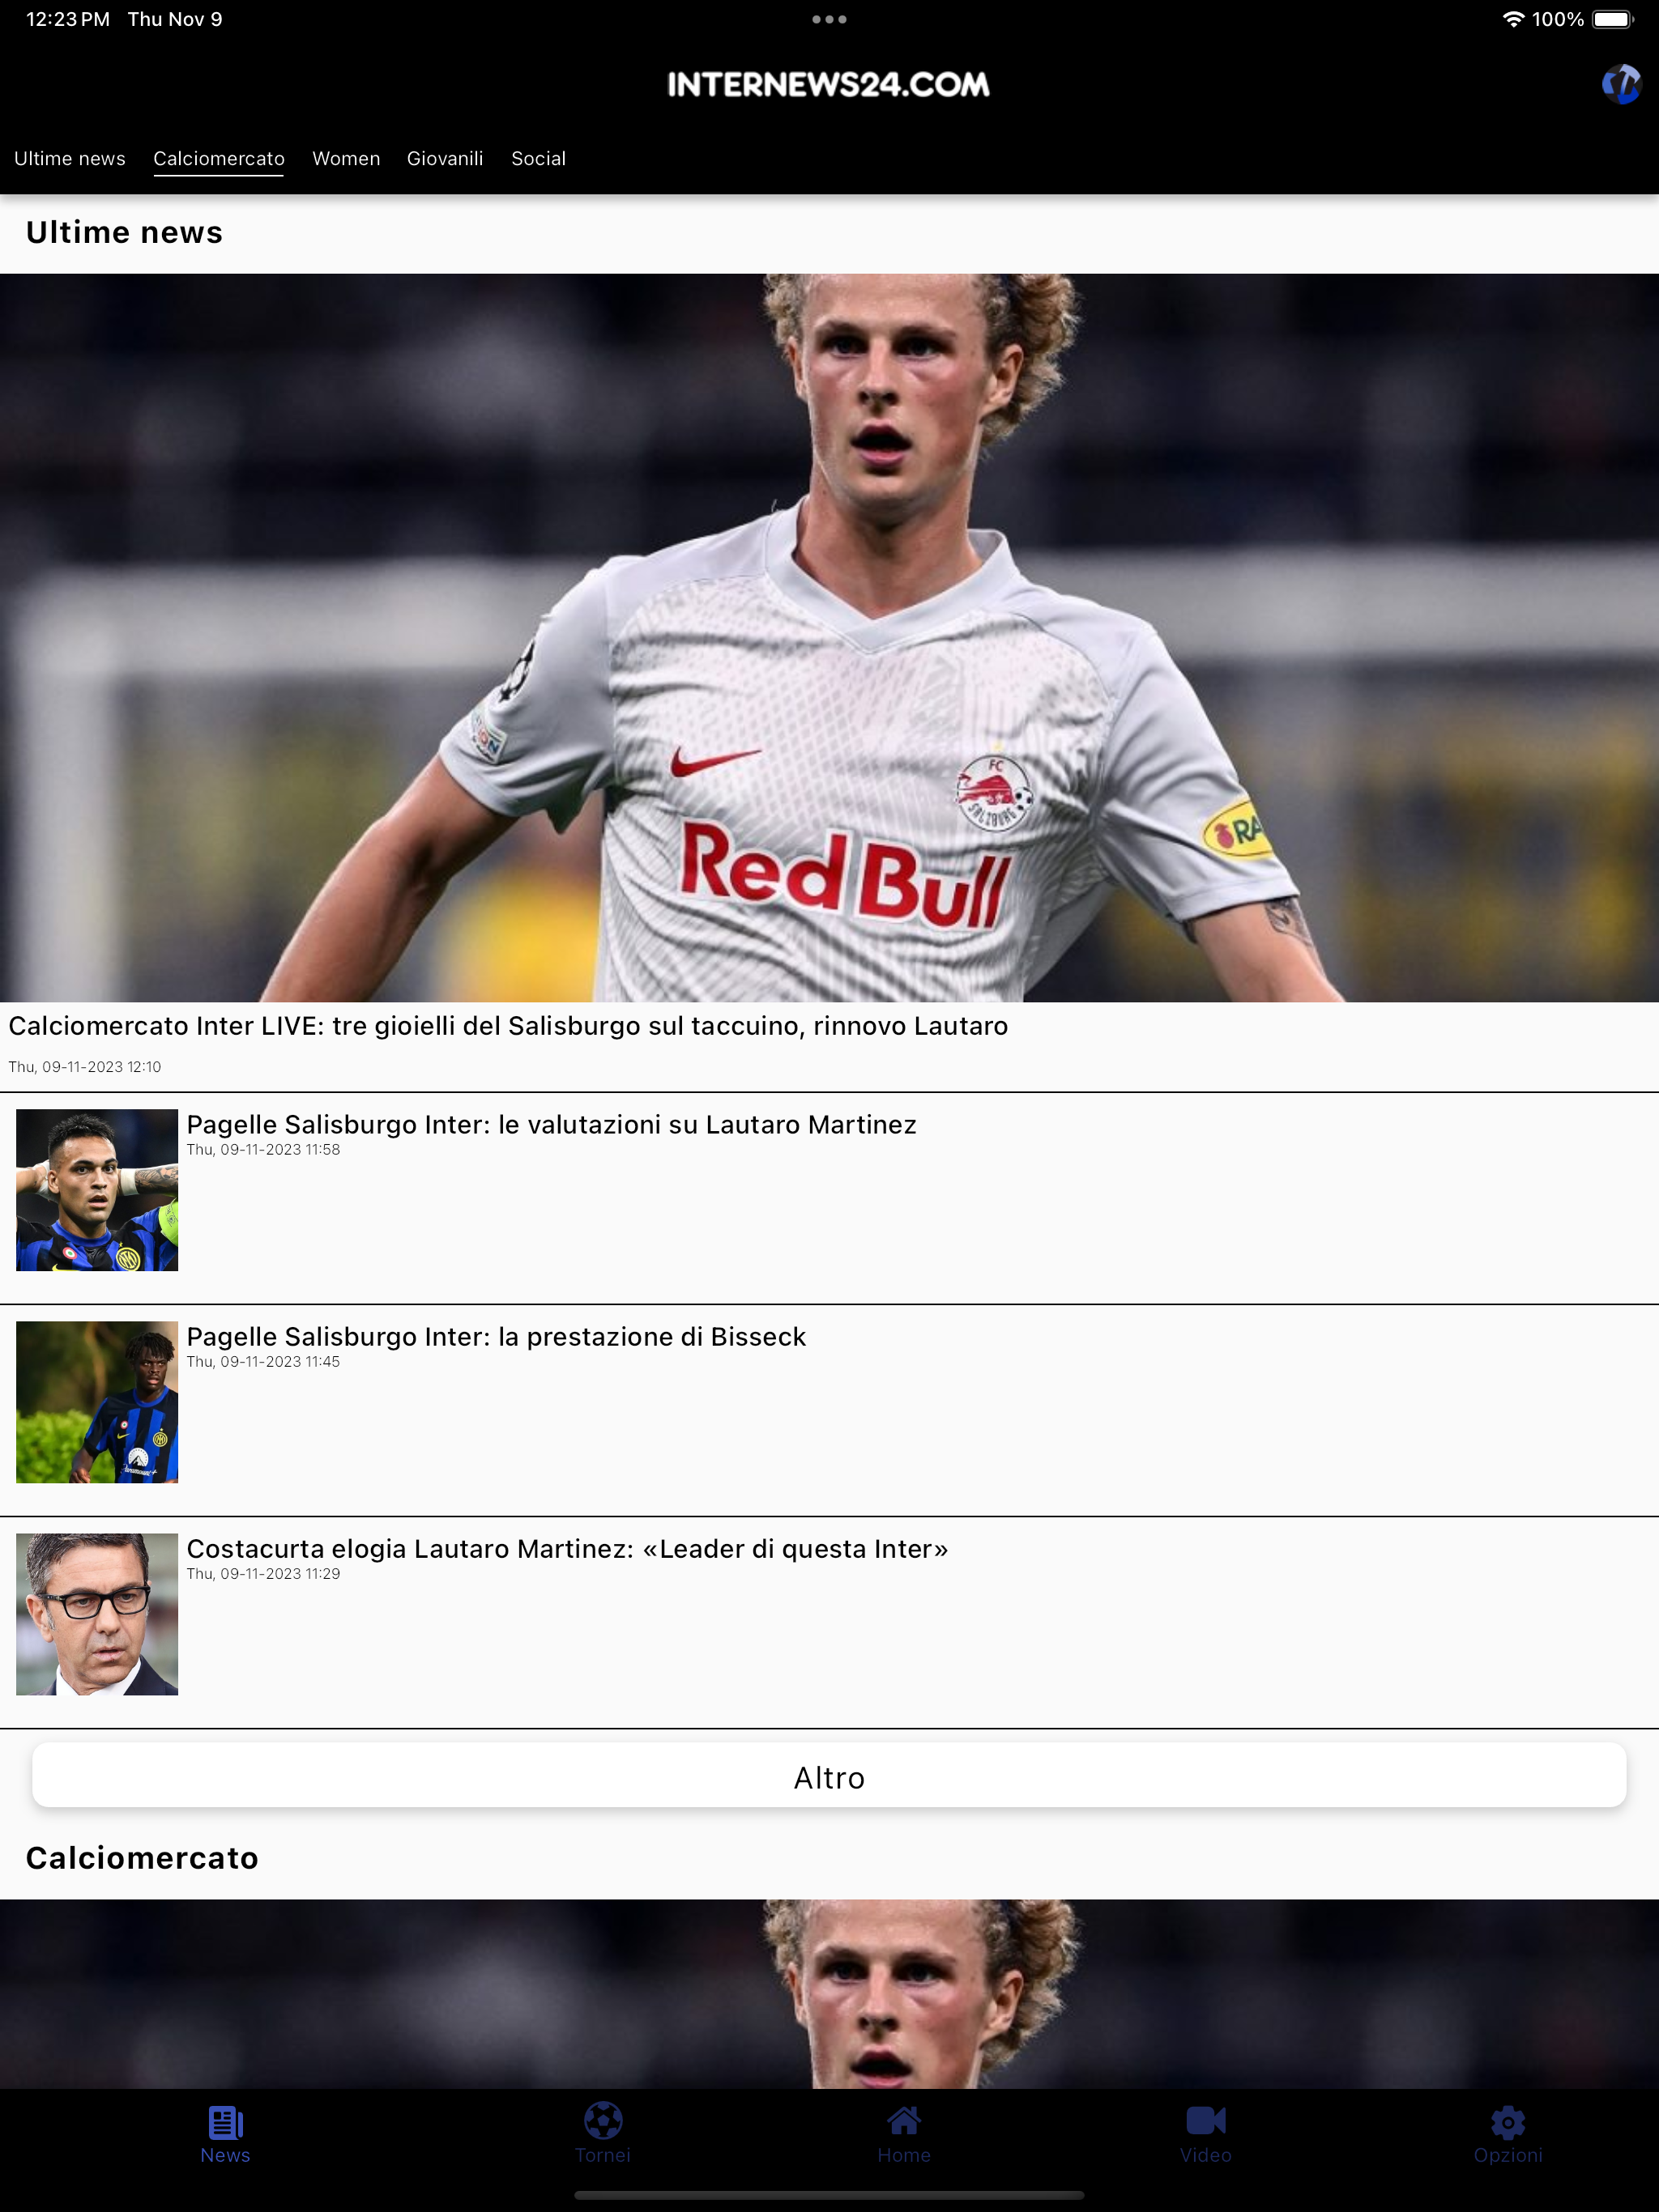Go to the Home house icon
Image resolution: width=1659 pixels, height=2212 pixels.
903,2121
